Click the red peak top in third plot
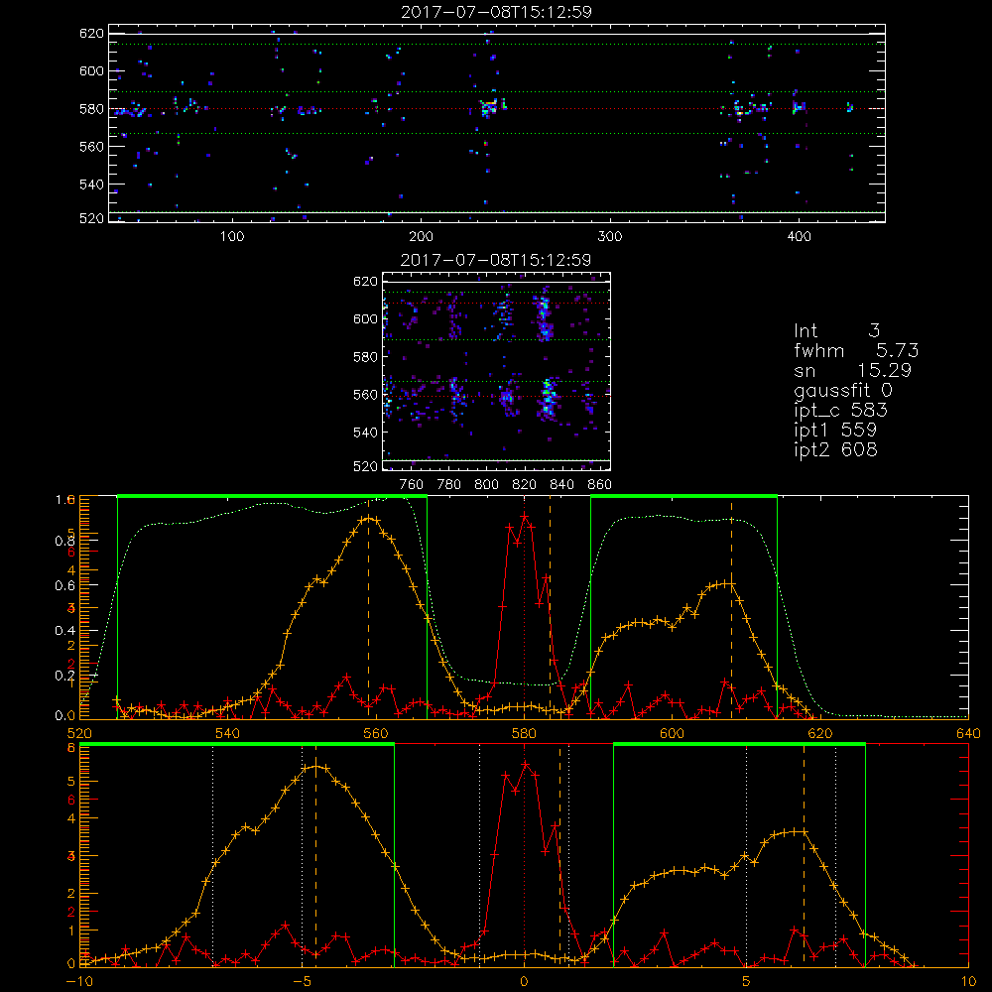This screenshot has width=992, height=992. [x=525, y=518]
